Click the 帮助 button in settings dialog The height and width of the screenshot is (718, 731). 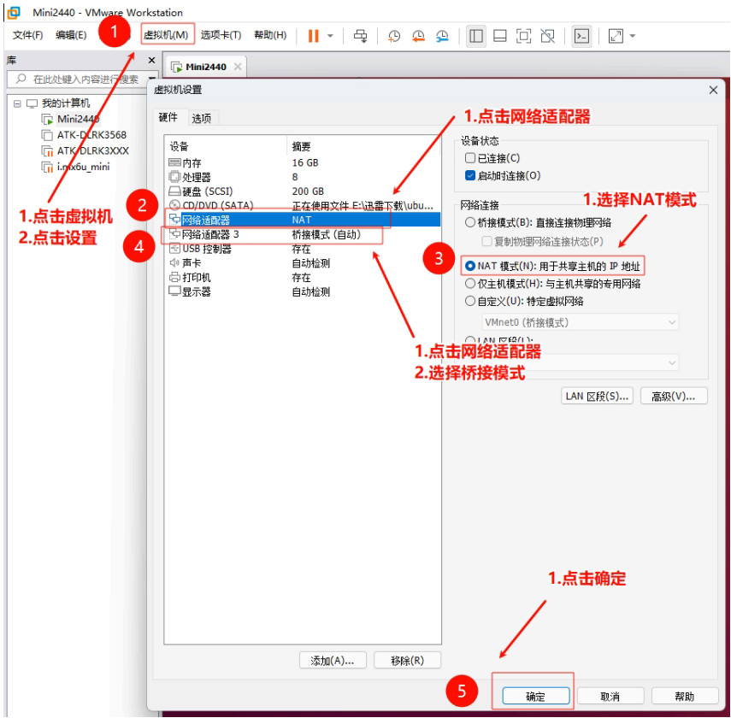[x=685, y=697]
